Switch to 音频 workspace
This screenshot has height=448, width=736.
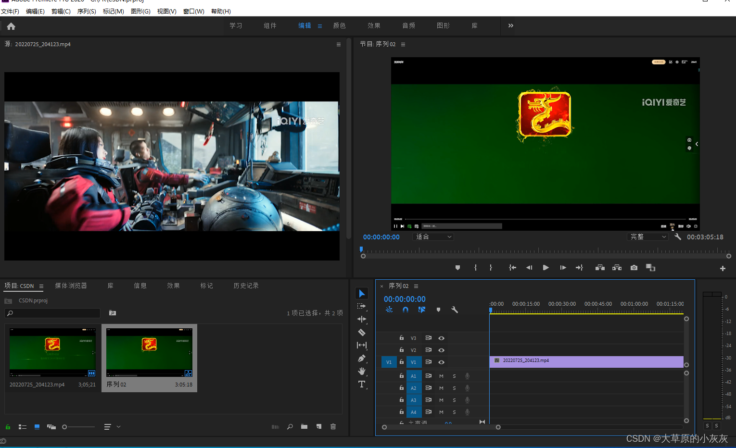point(409,25)
